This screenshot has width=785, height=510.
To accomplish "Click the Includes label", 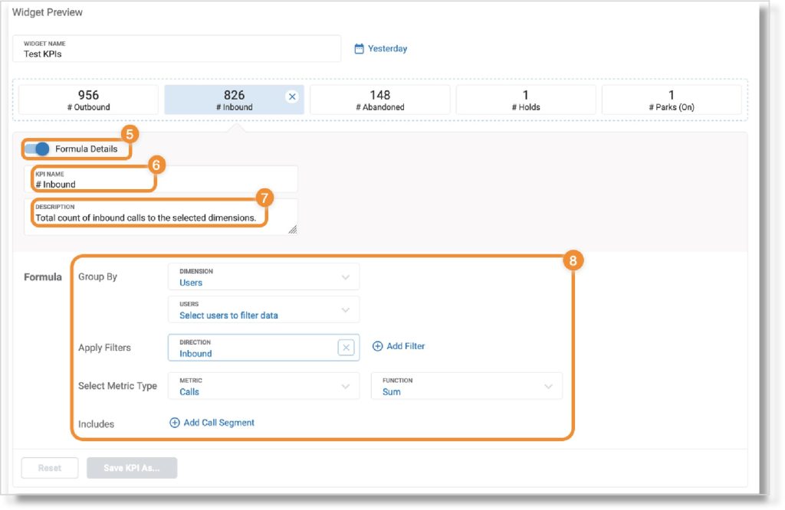I will [96, 424].
